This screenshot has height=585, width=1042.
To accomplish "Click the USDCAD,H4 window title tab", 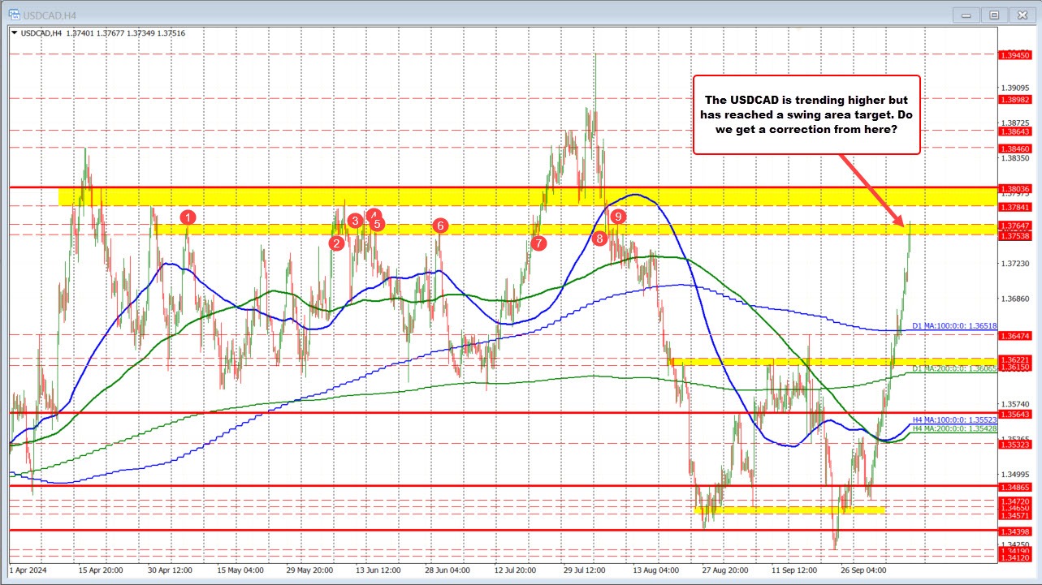I will click(x=49, y=14).
